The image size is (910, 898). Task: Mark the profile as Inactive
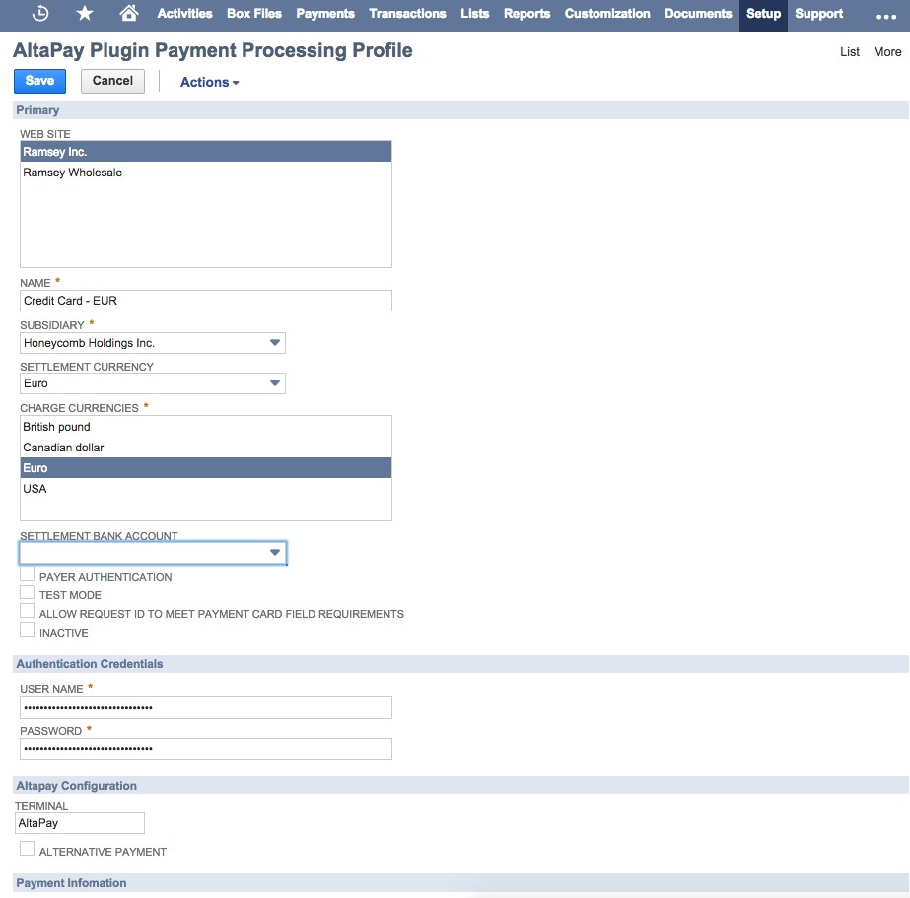(x=27, y=630)
